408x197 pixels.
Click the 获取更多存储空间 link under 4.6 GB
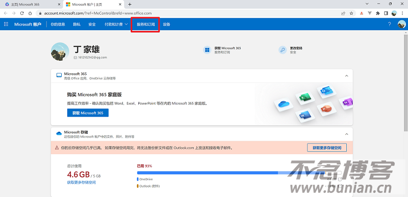(82, 182)
